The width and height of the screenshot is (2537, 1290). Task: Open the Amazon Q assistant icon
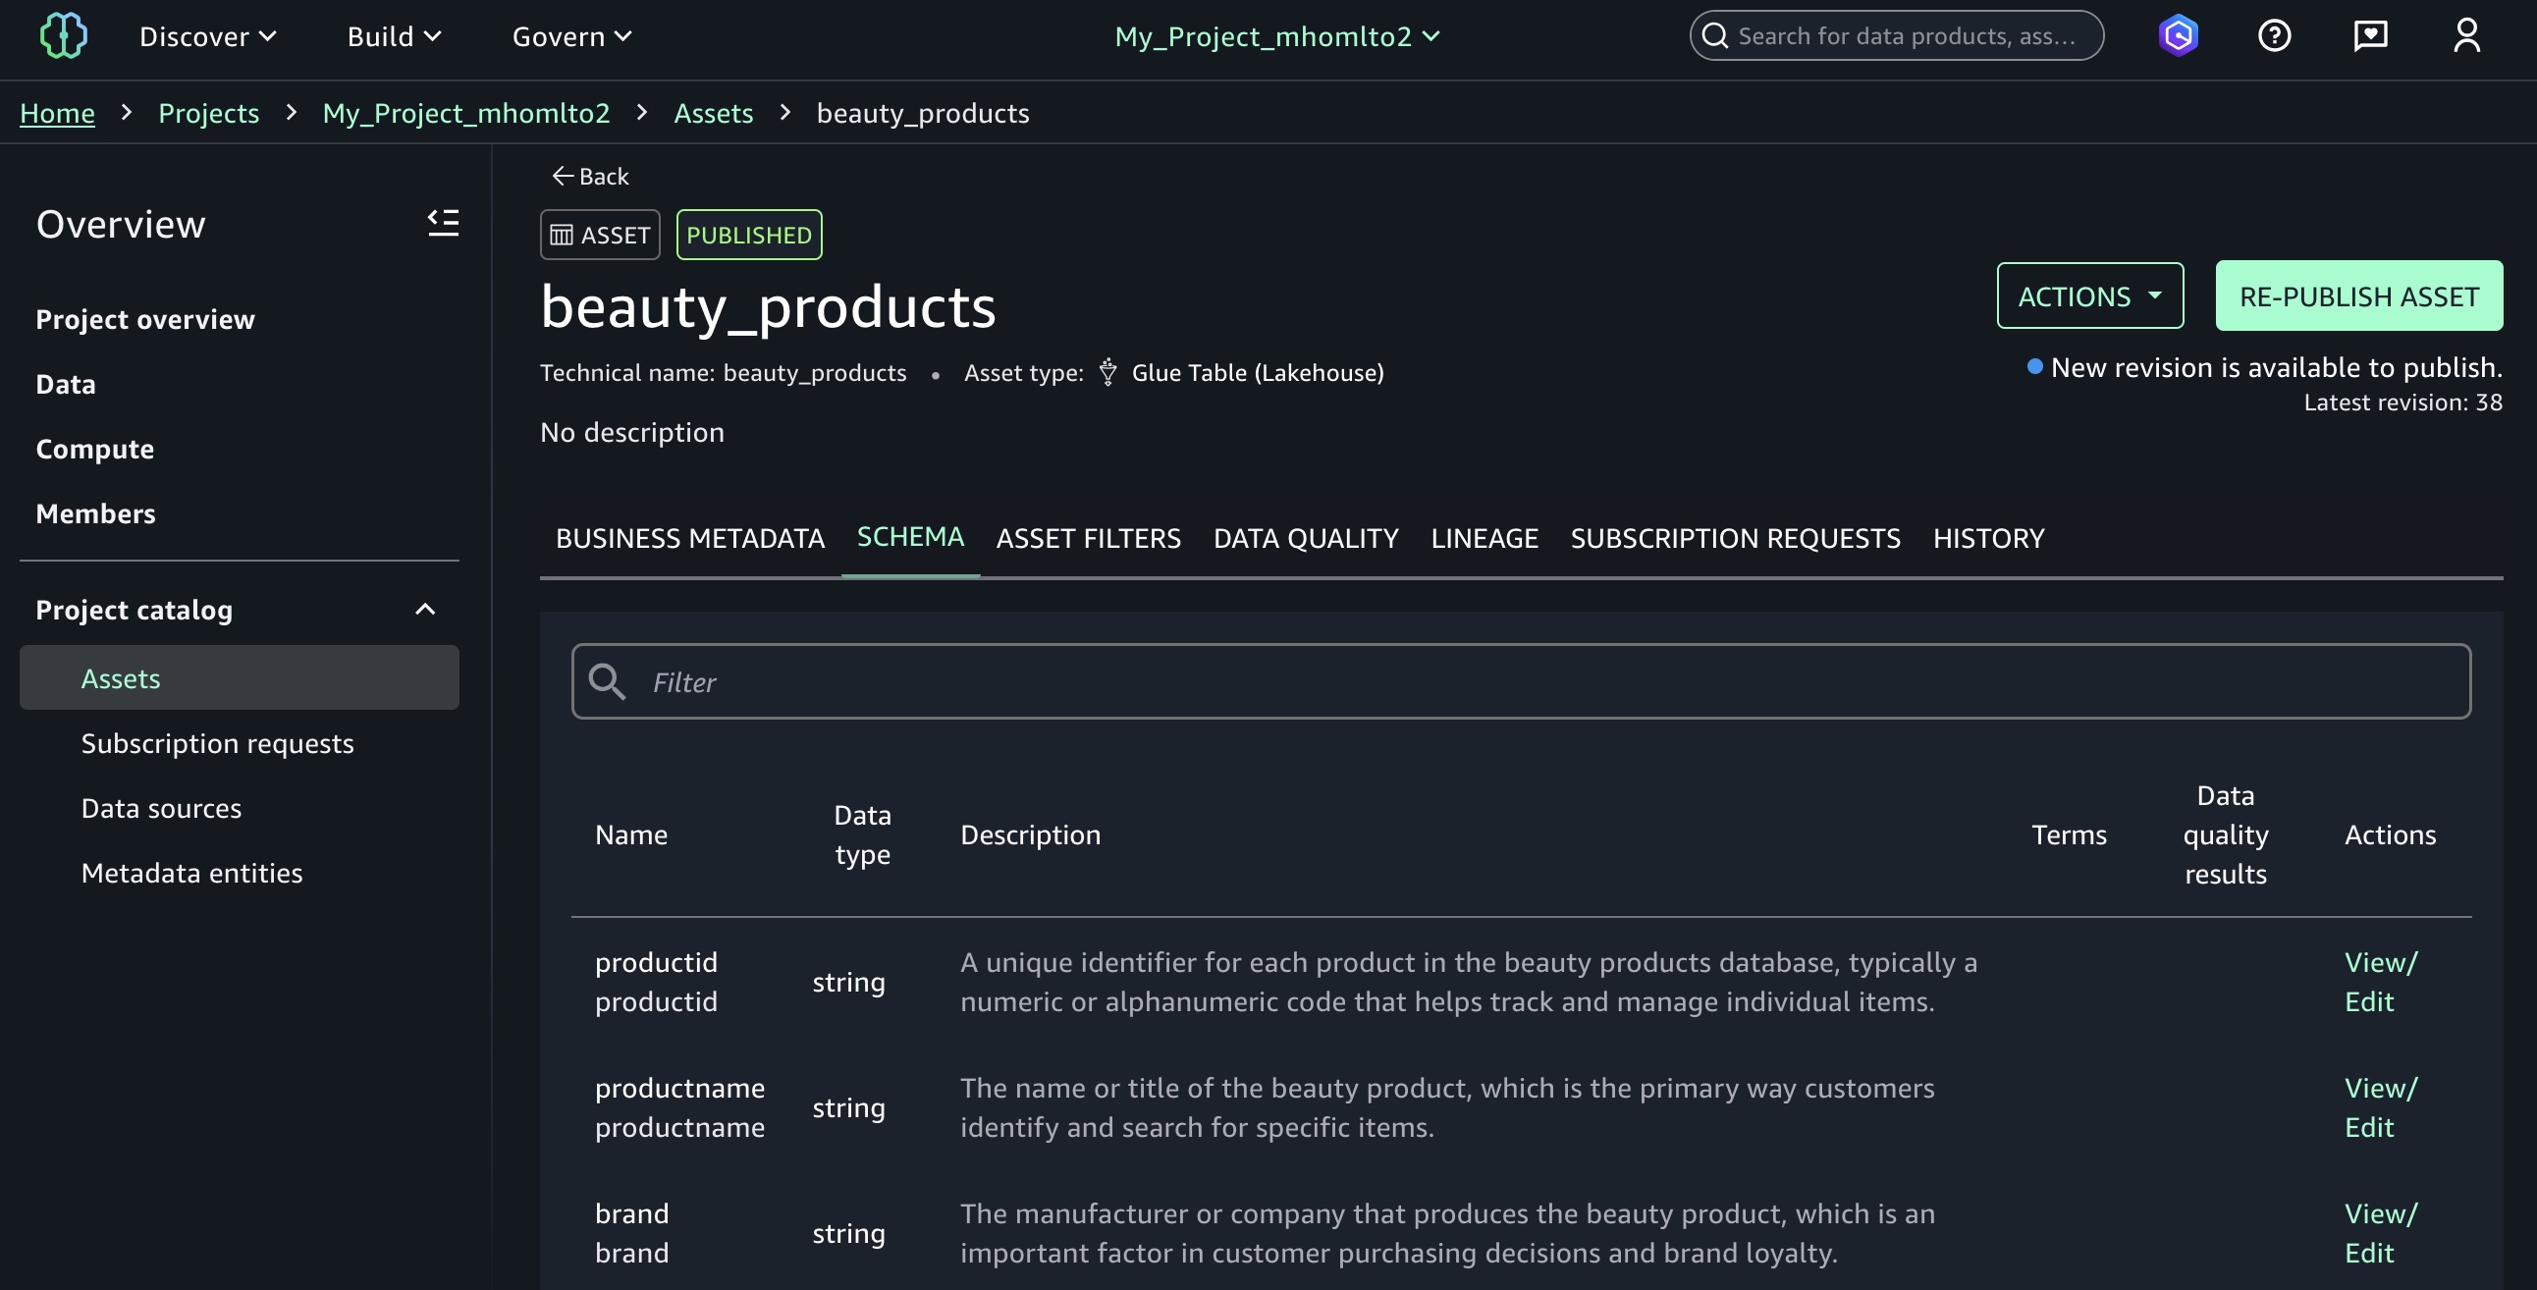[2179, 35]
